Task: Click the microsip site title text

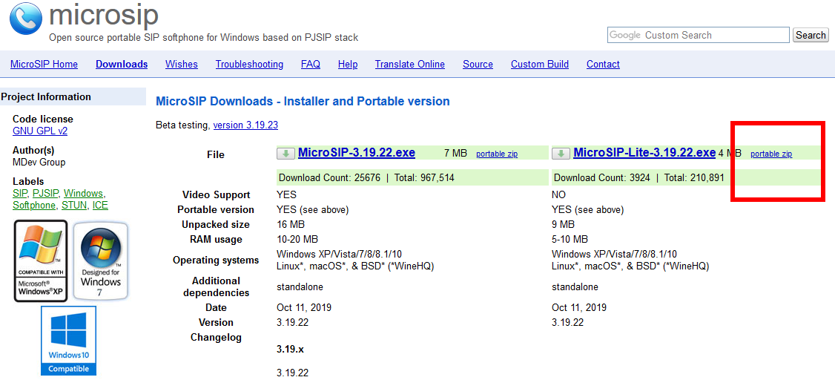Action: click(x=103, y=16)
